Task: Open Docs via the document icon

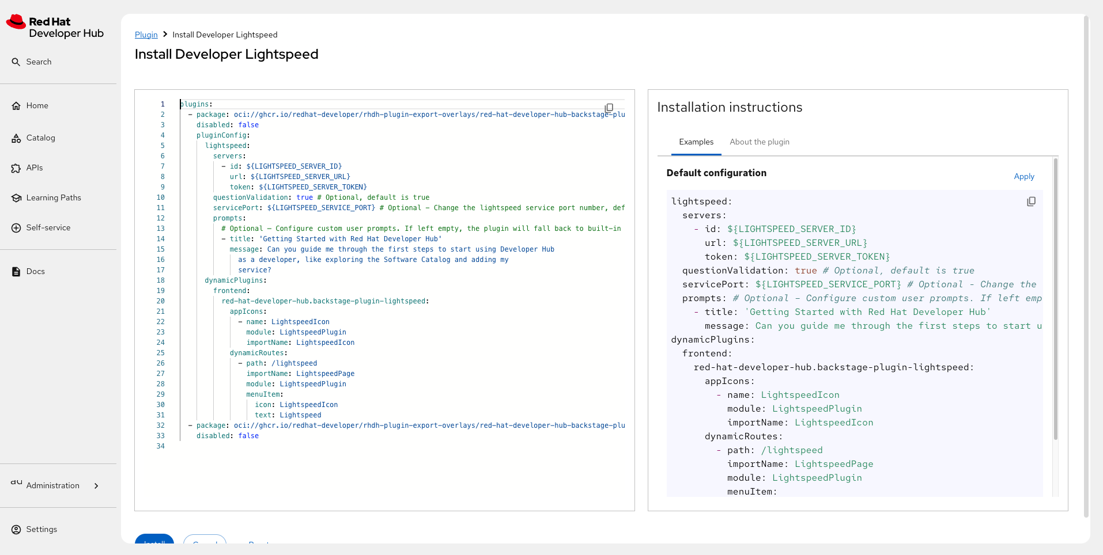Action: 16,272
